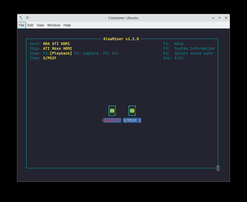Toggle the S/PDIF mute switch
Image resolution: width=247 pixels, height=202 pixels.
[x=112, y=111]
